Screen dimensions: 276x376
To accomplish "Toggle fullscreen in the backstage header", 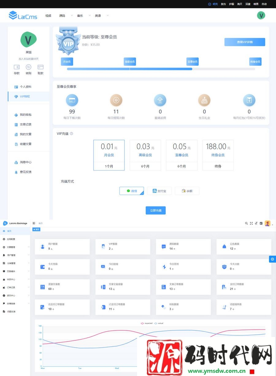I will point(251,223).
